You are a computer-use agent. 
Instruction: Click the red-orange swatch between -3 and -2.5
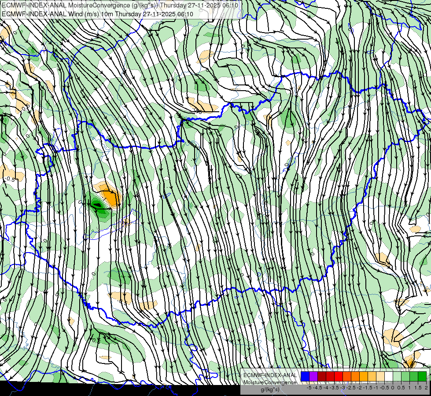347,376
